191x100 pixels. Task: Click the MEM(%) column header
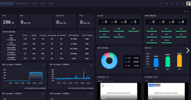pos(34,35)
